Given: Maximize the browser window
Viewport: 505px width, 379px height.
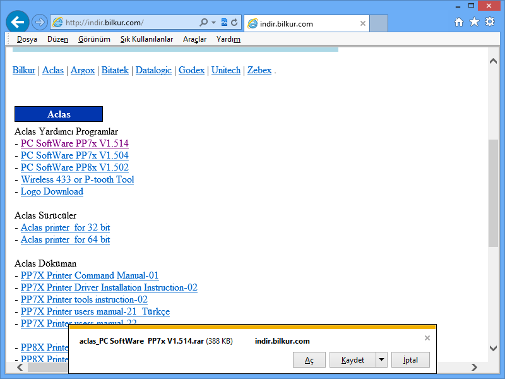Looking at the screenshot, I should click(471, 6).
